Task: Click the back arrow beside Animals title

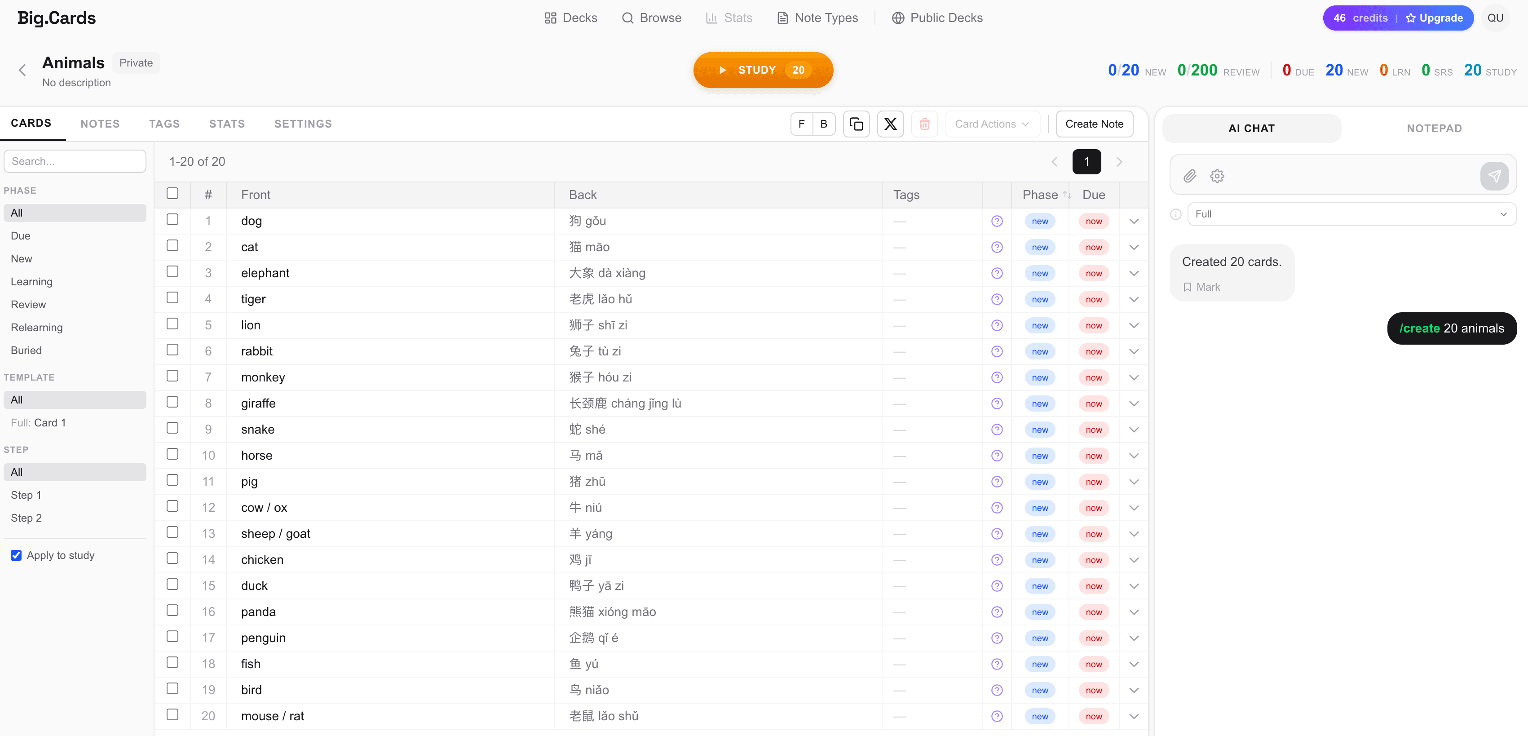Action: [x=22, y=71]
